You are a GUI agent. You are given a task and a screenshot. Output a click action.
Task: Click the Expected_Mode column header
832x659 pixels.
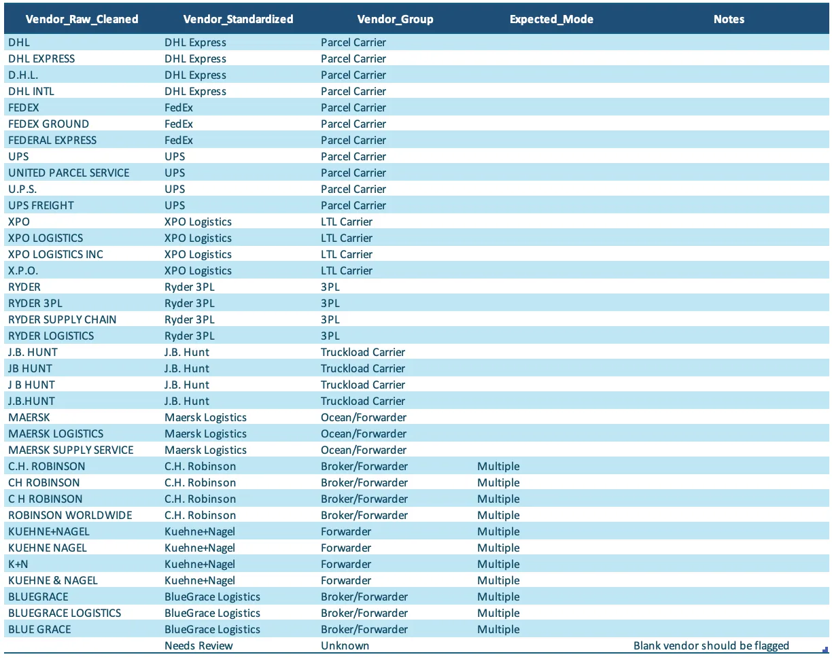[x=551, y=19]
